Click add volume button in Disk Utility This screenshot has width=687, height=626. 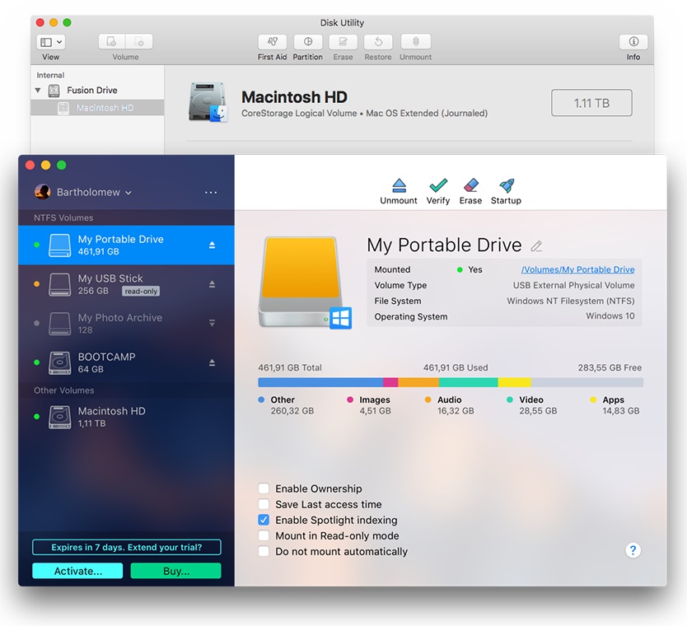click(x=112, y=42)
